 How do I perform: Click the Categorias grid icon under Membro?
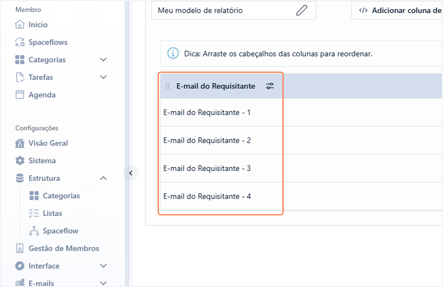[x=20, y=60]
